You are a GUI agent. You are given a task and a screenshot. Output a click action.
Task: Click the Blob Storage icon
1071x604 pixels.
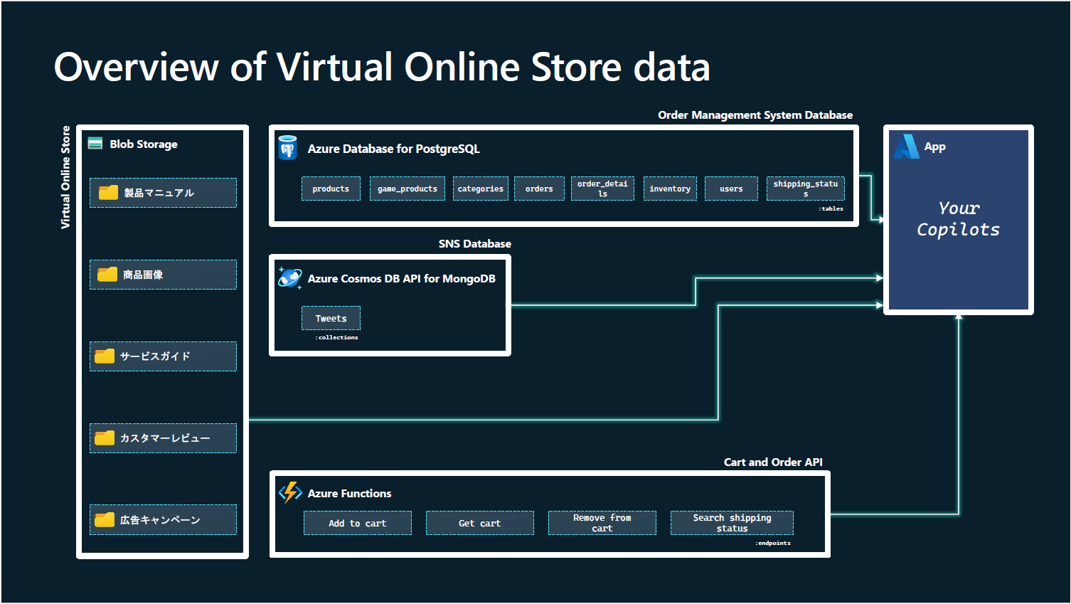(95, 144)
